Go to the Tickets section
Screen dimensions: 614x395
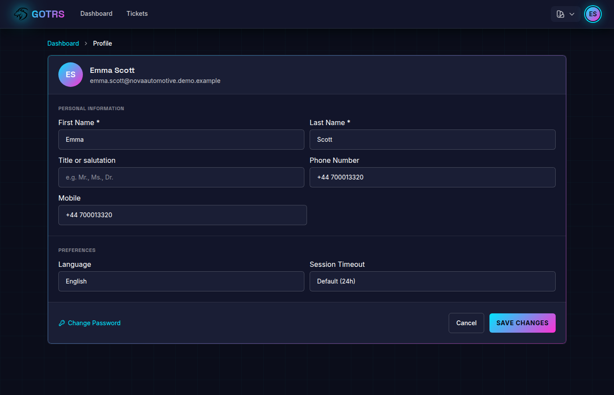tap(137, 14)
